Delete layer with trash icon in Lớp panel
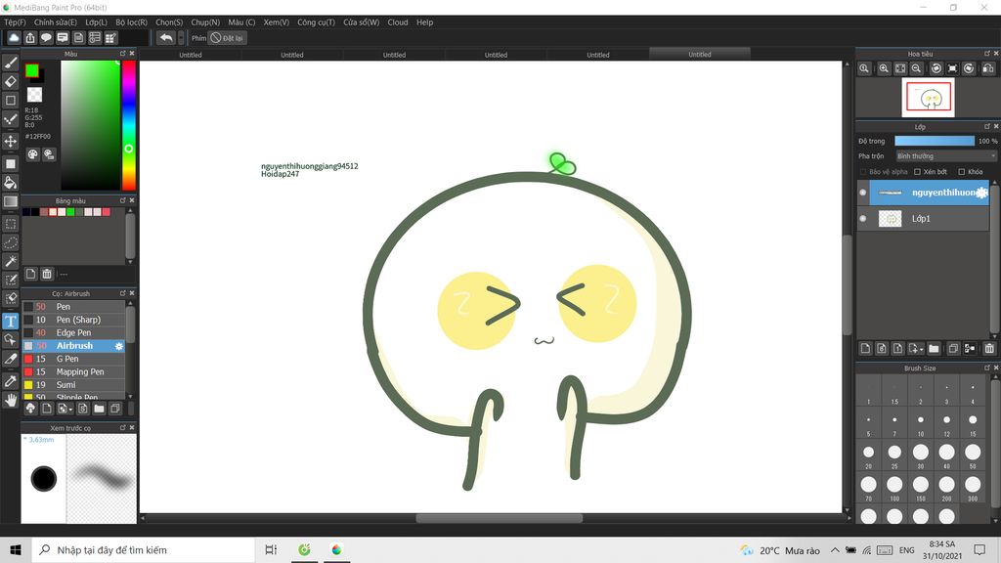The width and height of the screenshot is (1001, 563). click(989, 349)
